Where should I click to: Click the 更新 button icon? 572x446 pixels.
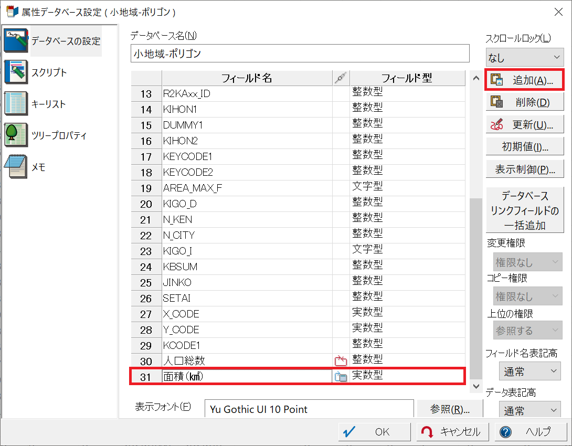coord(496,124)
